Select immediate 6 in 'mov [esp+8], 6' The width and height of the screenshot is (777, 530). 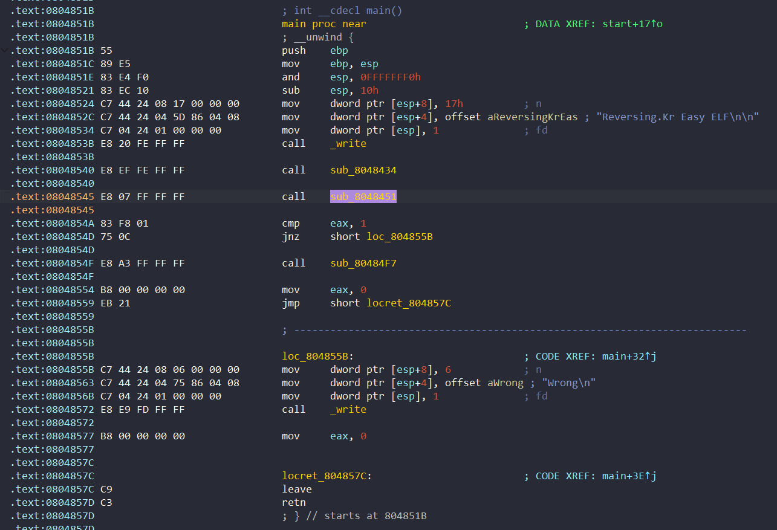pos(448,369)
